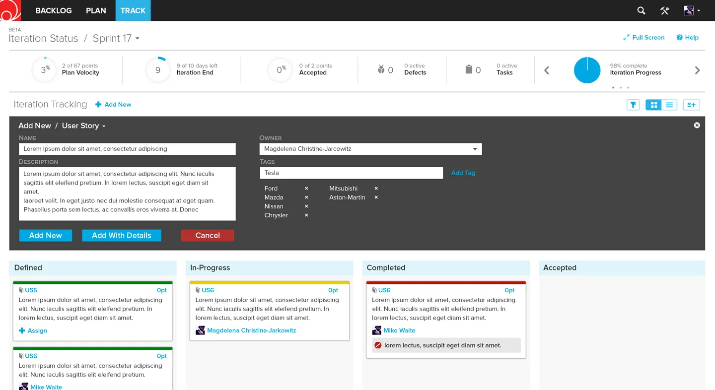This screenshot has width=715, height=390.
Task: Switch to board grid view
Action: pos(653,105)
